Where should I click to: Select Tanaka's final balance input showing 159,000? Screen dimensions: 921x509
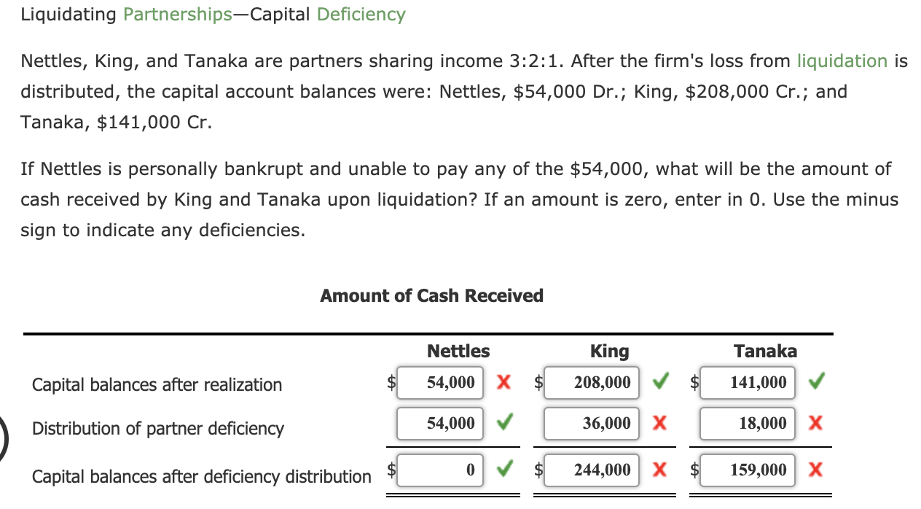[748, 470]
